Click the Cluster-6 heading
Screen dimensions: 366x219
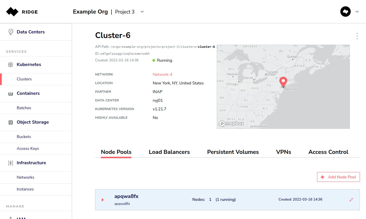point(113,35)
